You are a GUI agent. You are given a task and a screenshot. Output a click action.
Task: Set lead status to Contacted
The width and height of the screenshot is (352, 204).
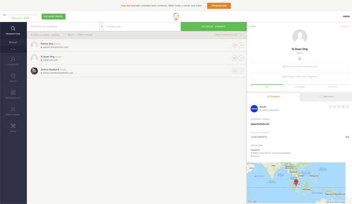click(300, 87)
